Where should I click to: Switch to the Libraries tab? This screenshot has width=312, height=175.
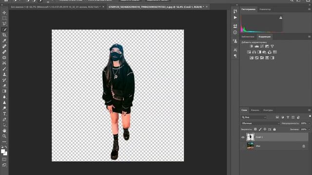click(x=248, y=37)
